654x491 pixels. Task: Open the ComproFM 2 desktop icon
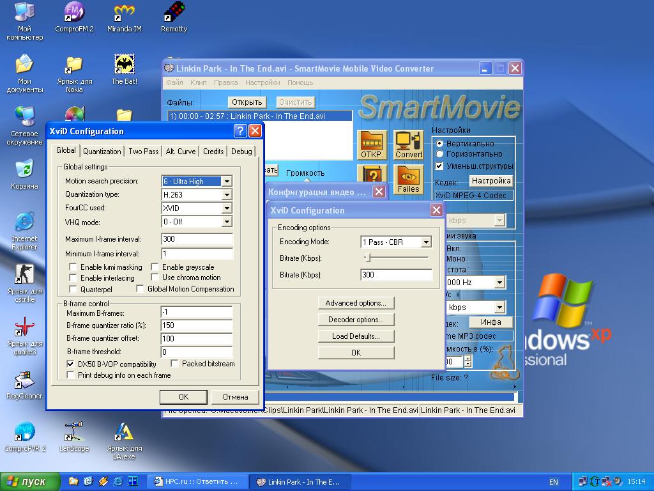[74, 17]
